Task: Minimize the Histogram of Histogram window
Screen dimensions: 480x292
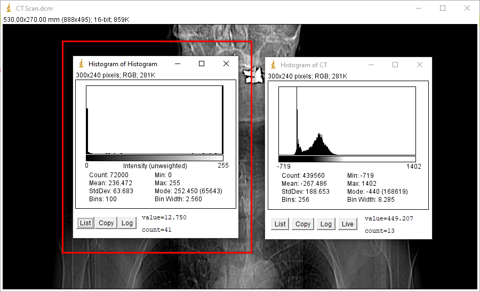Action: coord(178,64)
